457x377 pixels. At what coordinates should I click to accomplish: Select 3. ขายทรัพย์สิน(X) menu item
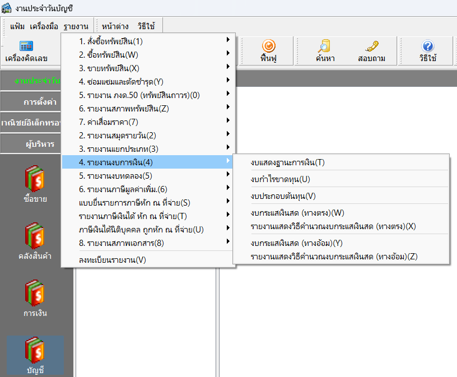[148, 68]
